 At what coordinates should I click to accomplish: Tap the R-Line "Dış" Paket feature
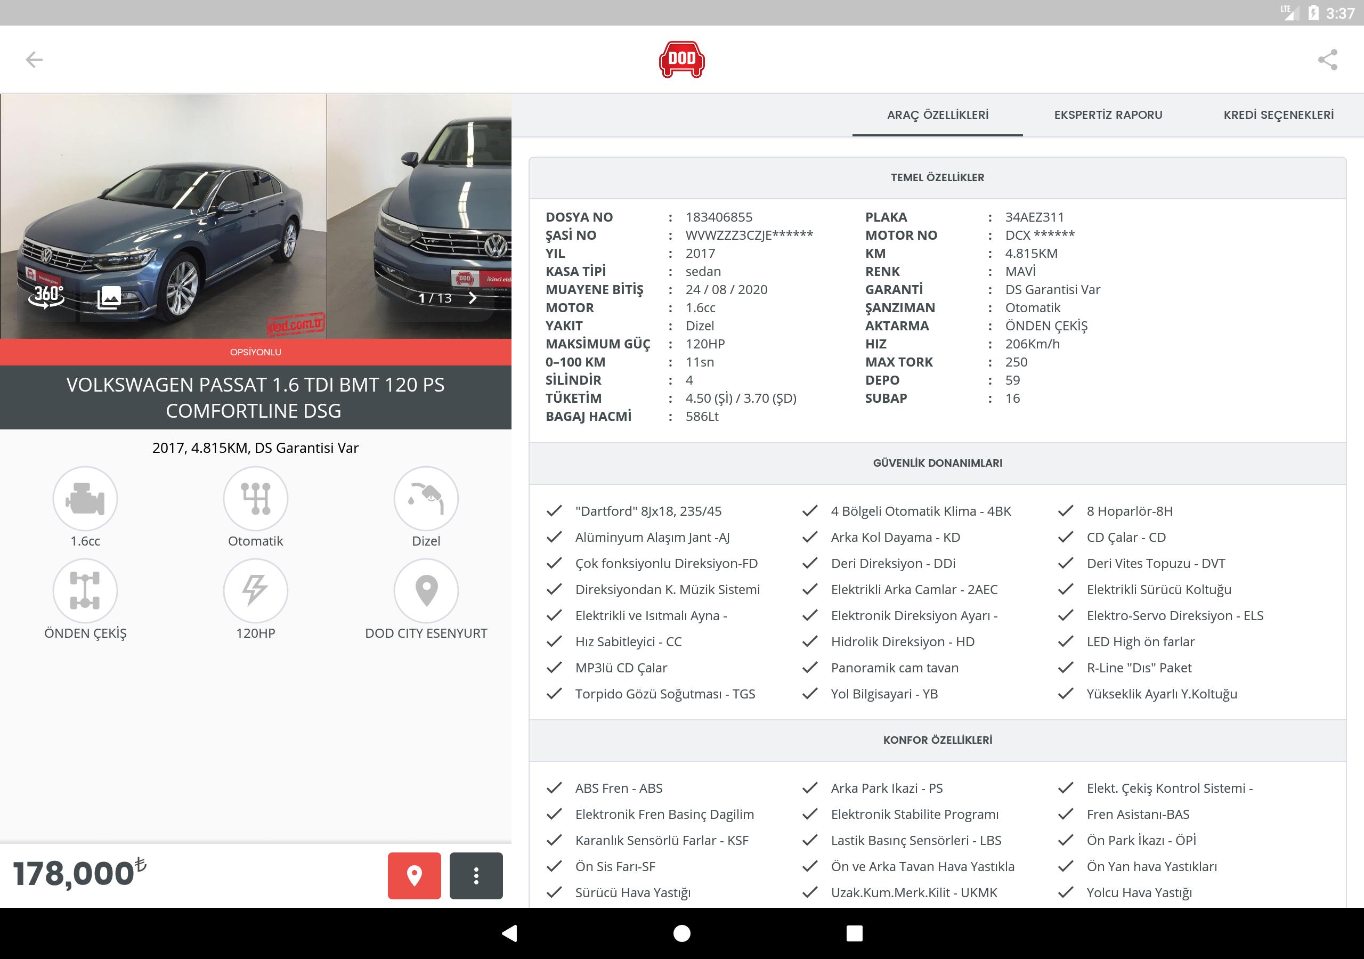coord(1139,668)
